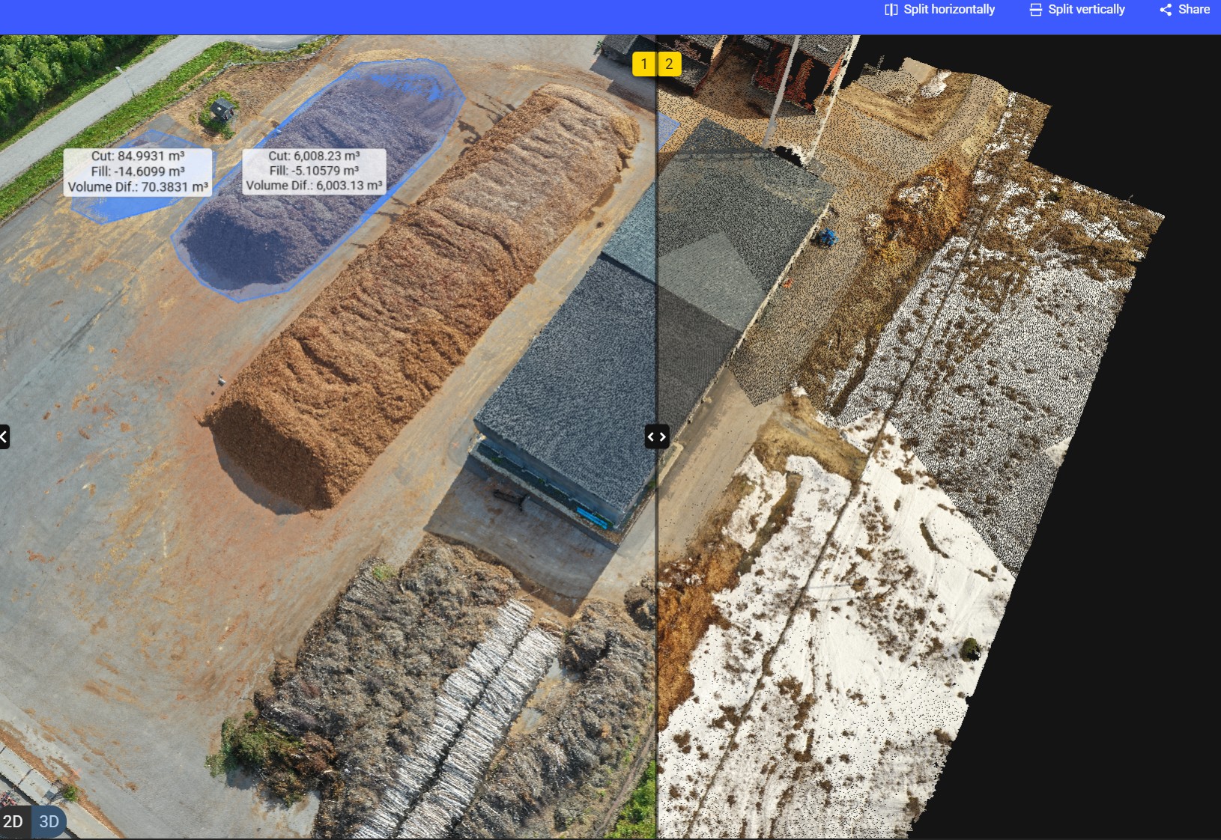1221x840 pixels.
Task: Click the comparison slider handle between views
Action: [657, 436]
